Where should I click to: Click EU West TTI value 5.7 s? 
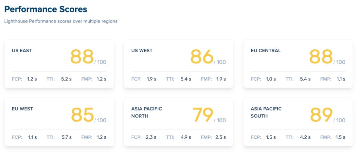click(66, 137)
